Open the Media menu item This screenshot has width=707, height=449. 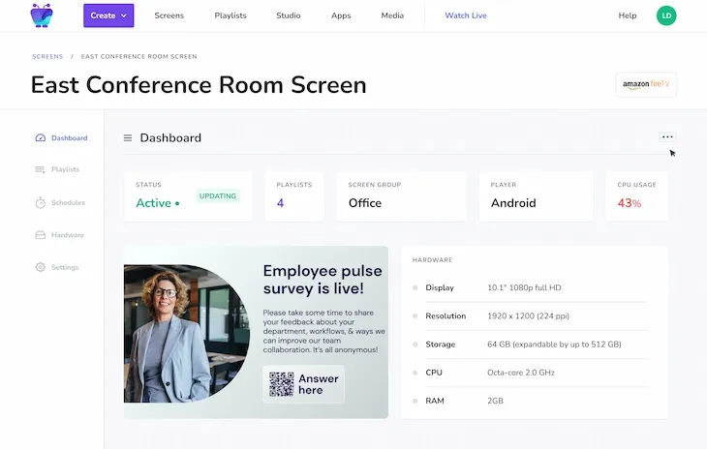pos(392,15)
